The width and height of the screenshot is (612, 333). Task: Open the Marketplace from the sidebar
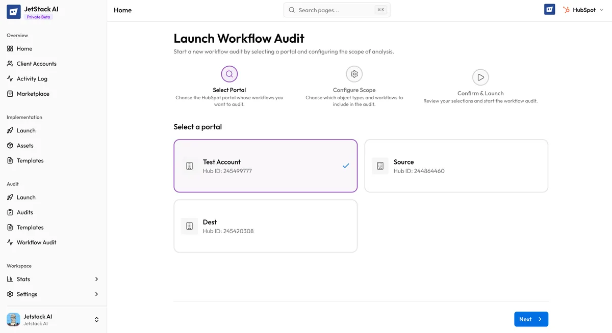point(10,94)
